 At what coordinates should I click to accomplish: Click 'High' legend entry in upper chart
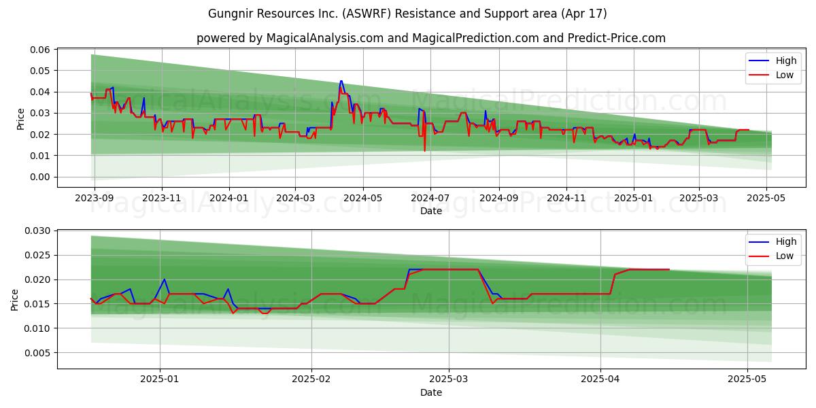786,61
